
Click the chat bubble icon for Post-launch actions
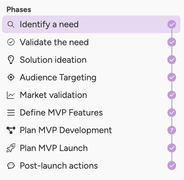coord(11,166)
